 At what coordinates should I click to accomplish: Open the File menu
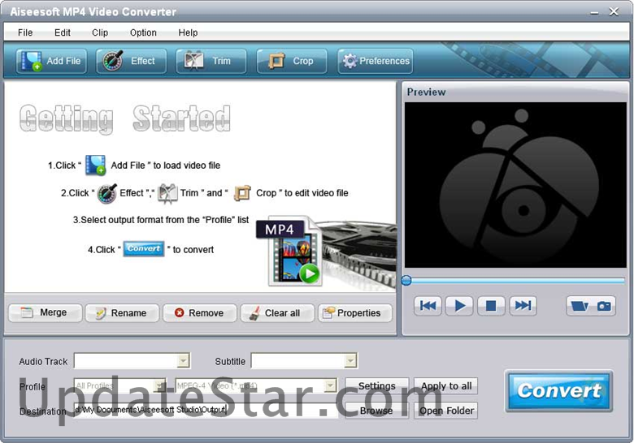coord(25,32)
